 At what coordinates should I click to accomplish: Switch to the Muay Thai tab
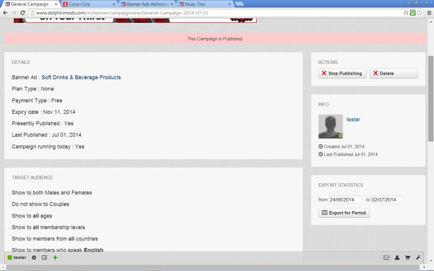pyautogui.click(x=205, y=4)
